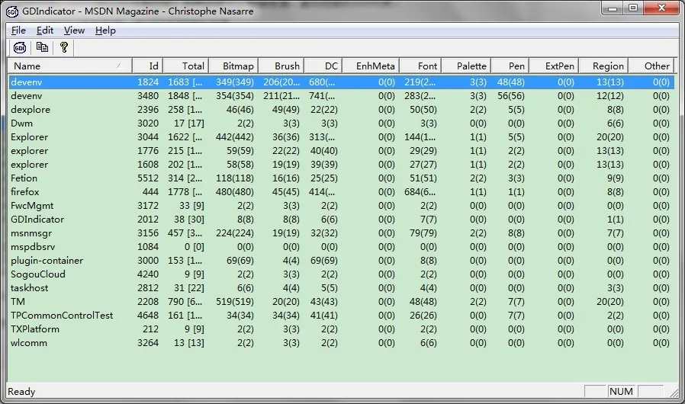Select the SogouCloud process row
Screen dimensions: 685x404
342,274
